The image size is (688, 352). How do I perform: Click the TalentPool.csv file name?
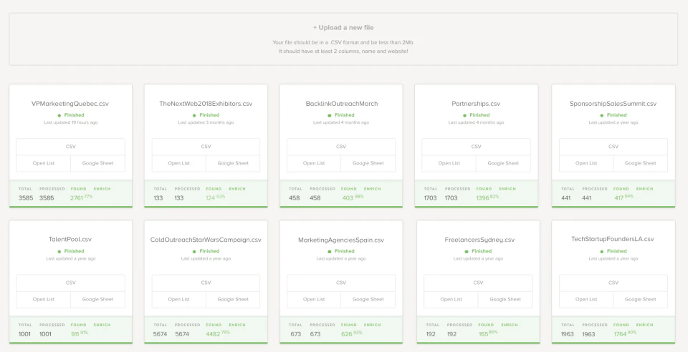(70, 240)
